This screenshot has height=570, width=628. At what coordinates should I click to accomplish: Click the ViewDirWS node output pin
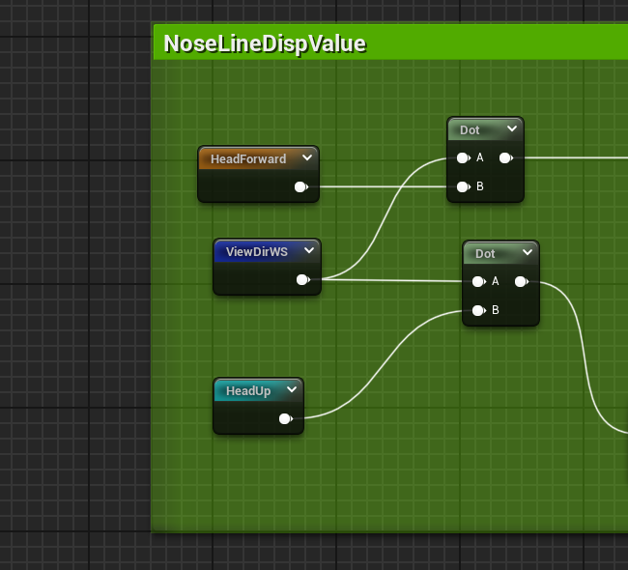(302, 280)
